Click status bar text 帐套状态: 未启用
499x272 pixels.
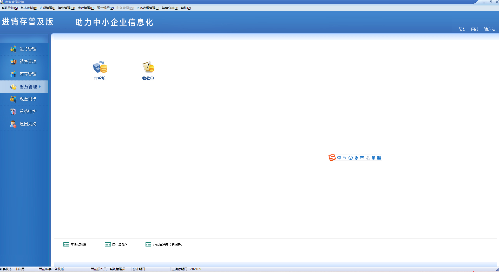point(12,269)
